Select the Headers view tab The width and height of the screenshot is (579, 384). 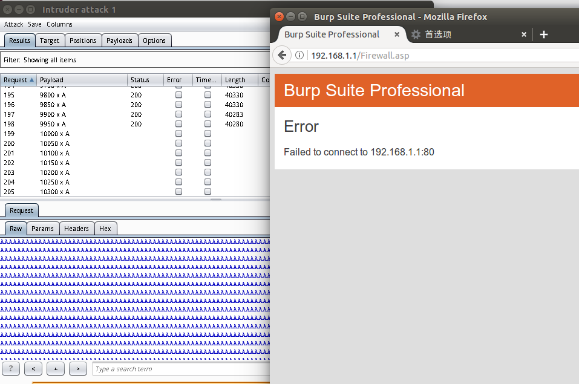click(76, 229)
